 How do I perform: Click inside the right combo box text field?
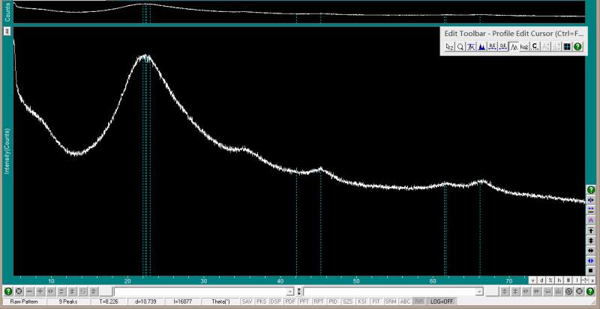click(x=389, y=292)
